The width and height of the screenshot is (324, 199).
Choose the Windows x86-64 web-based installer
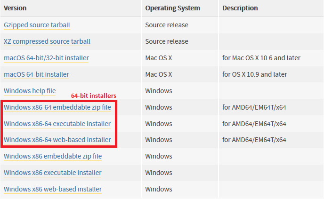pos(57,140)
